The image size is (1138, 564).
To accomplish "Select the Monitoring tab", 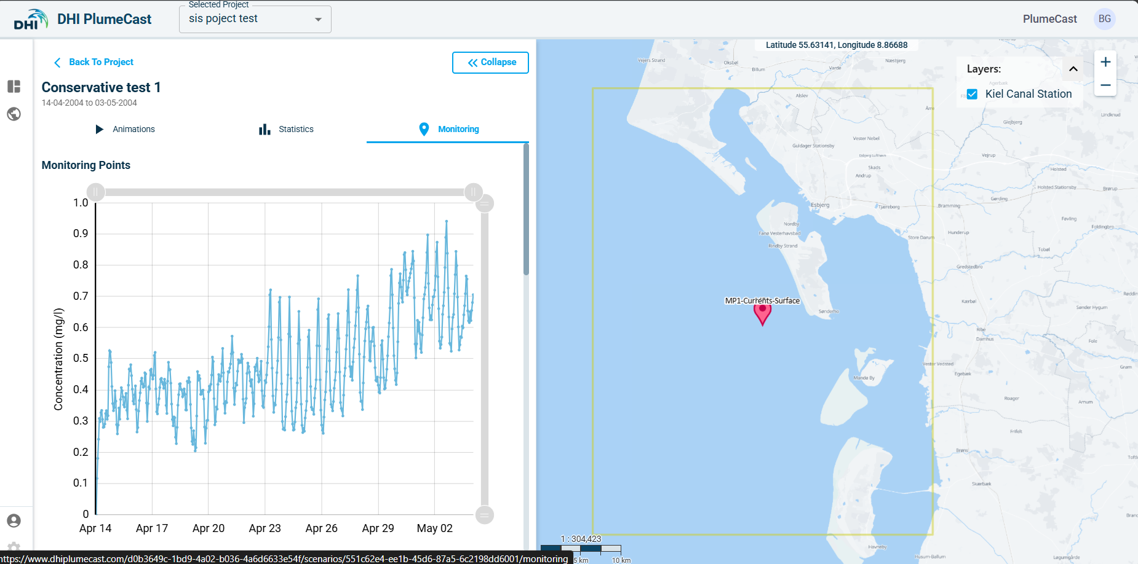I will tap(448, 129).
